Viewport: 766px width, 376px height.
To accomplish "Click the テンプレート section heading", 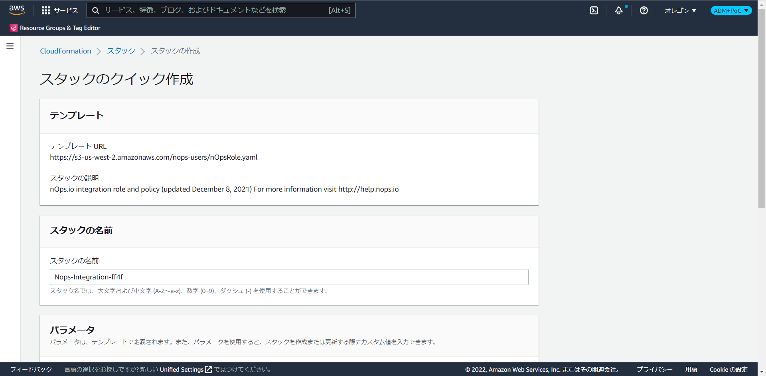I will (x=77, y=116).
